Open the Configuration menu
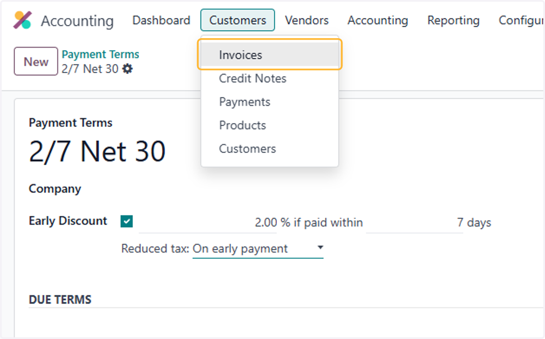The height and width of the screenshot is (339, 545). click(x=520, y=20)
